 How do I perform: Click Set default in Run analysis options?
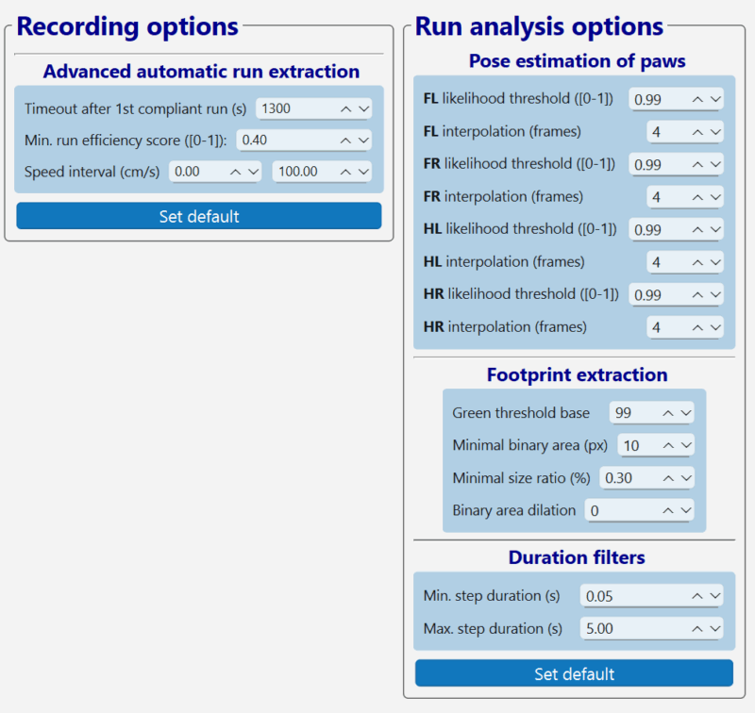(574, 673)
